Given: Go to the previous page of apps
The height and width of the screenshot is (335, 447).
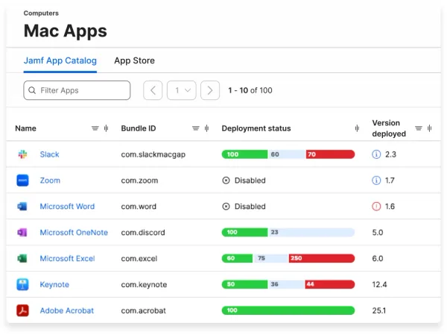Looking at the screenshot, I should 153,90.
